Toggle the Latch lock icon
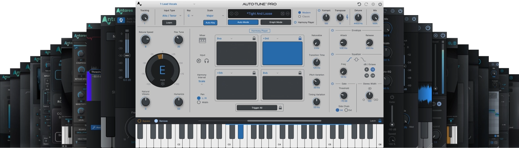 (x=380, y=121)
